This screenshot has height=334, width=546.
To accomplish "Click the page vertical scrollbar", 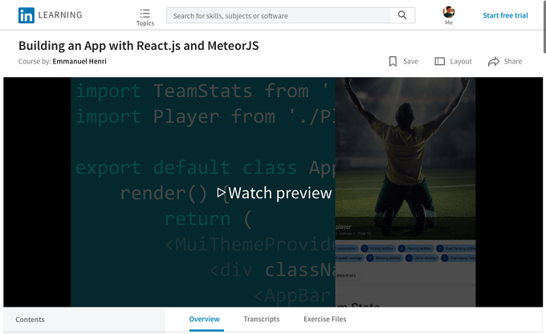I will pyautogui.click(x=544, y=26).
